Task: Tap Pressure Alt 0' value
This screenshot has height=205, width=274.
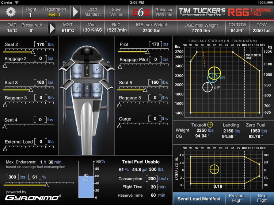Action: click(33, 28)
